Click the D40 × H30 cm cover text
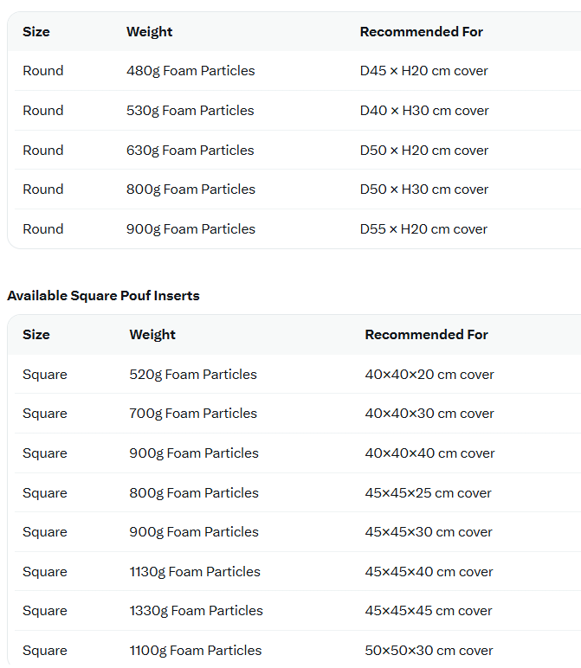 (x=424, y=111)
